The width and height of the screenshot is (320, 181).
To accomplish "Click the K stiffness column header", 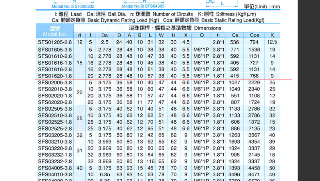I will tap(272, 35).
